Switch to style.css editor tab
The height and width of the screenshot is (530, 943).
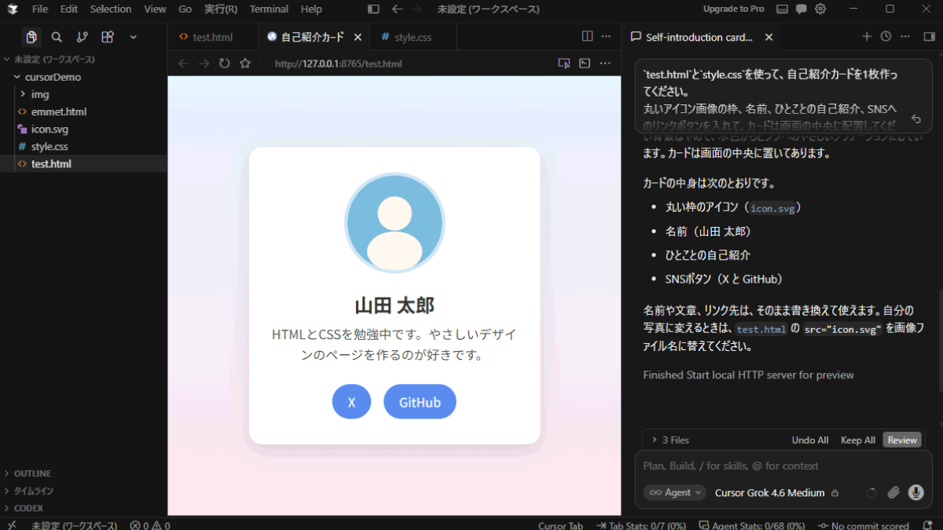click(x=413, y=37)
